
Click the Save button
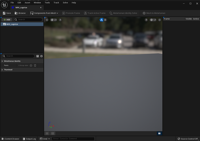7,13
